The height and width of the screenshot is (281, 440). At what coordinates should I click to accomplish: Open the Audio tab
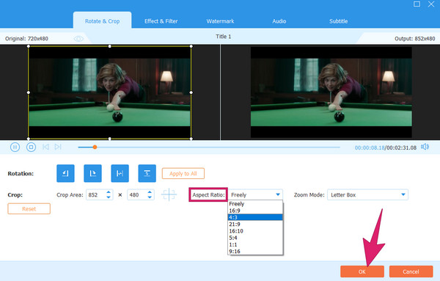point(279,21)
